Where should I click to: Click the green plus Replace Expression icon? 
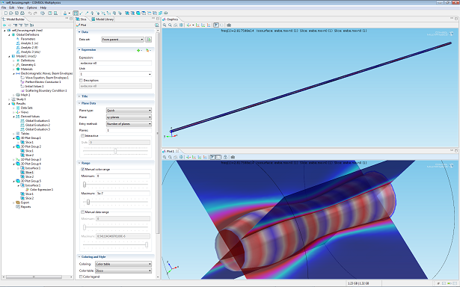[x=139, y=50]
